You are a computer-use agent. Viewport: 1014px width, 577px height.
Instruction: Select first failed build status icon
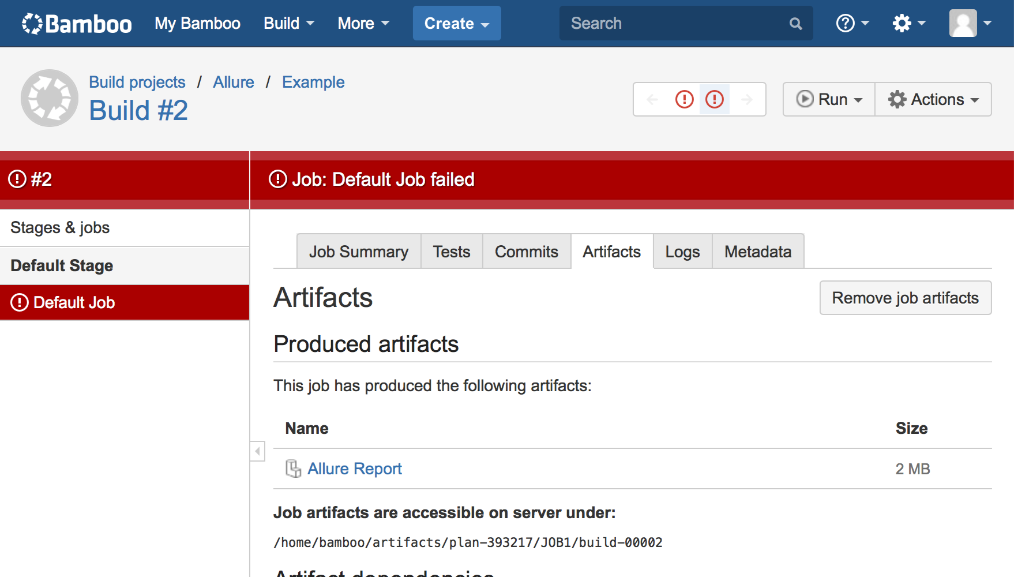click(x=684, y=99)
